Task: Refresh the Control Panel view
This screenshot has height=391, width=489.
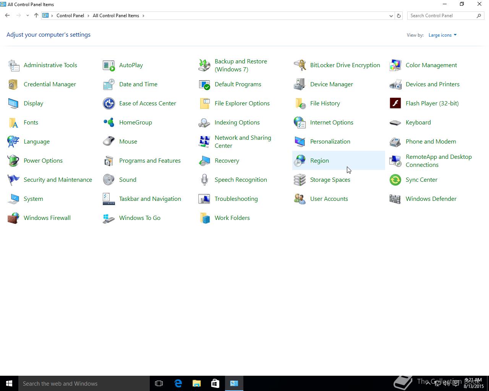Action: tap(399, 16)
